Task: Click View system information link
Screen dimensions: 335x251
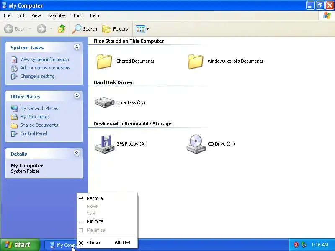Action: click(44, 59)
